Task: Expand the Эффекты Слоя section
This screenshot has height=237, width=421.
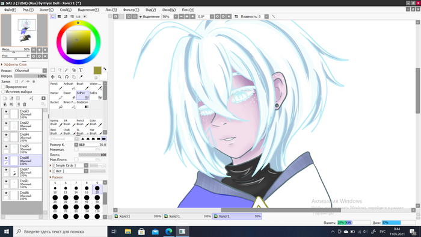Action: coord(14,64)
